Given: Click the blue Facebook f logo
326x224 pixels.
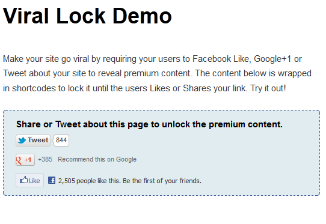Looking at the screenshot, I should click(x=52, y=180).
